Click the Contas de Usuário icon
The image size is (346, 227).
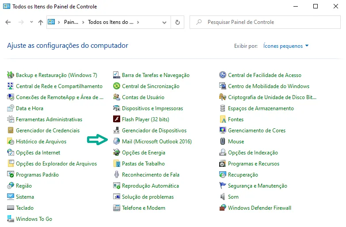(x=117, y=97)
